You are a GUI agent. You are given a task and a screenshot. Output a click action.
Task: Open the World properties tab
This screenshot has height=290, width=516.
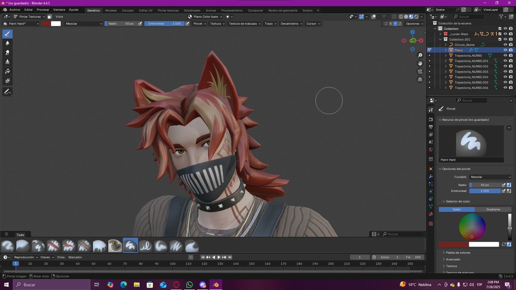(x=431, y=150)
